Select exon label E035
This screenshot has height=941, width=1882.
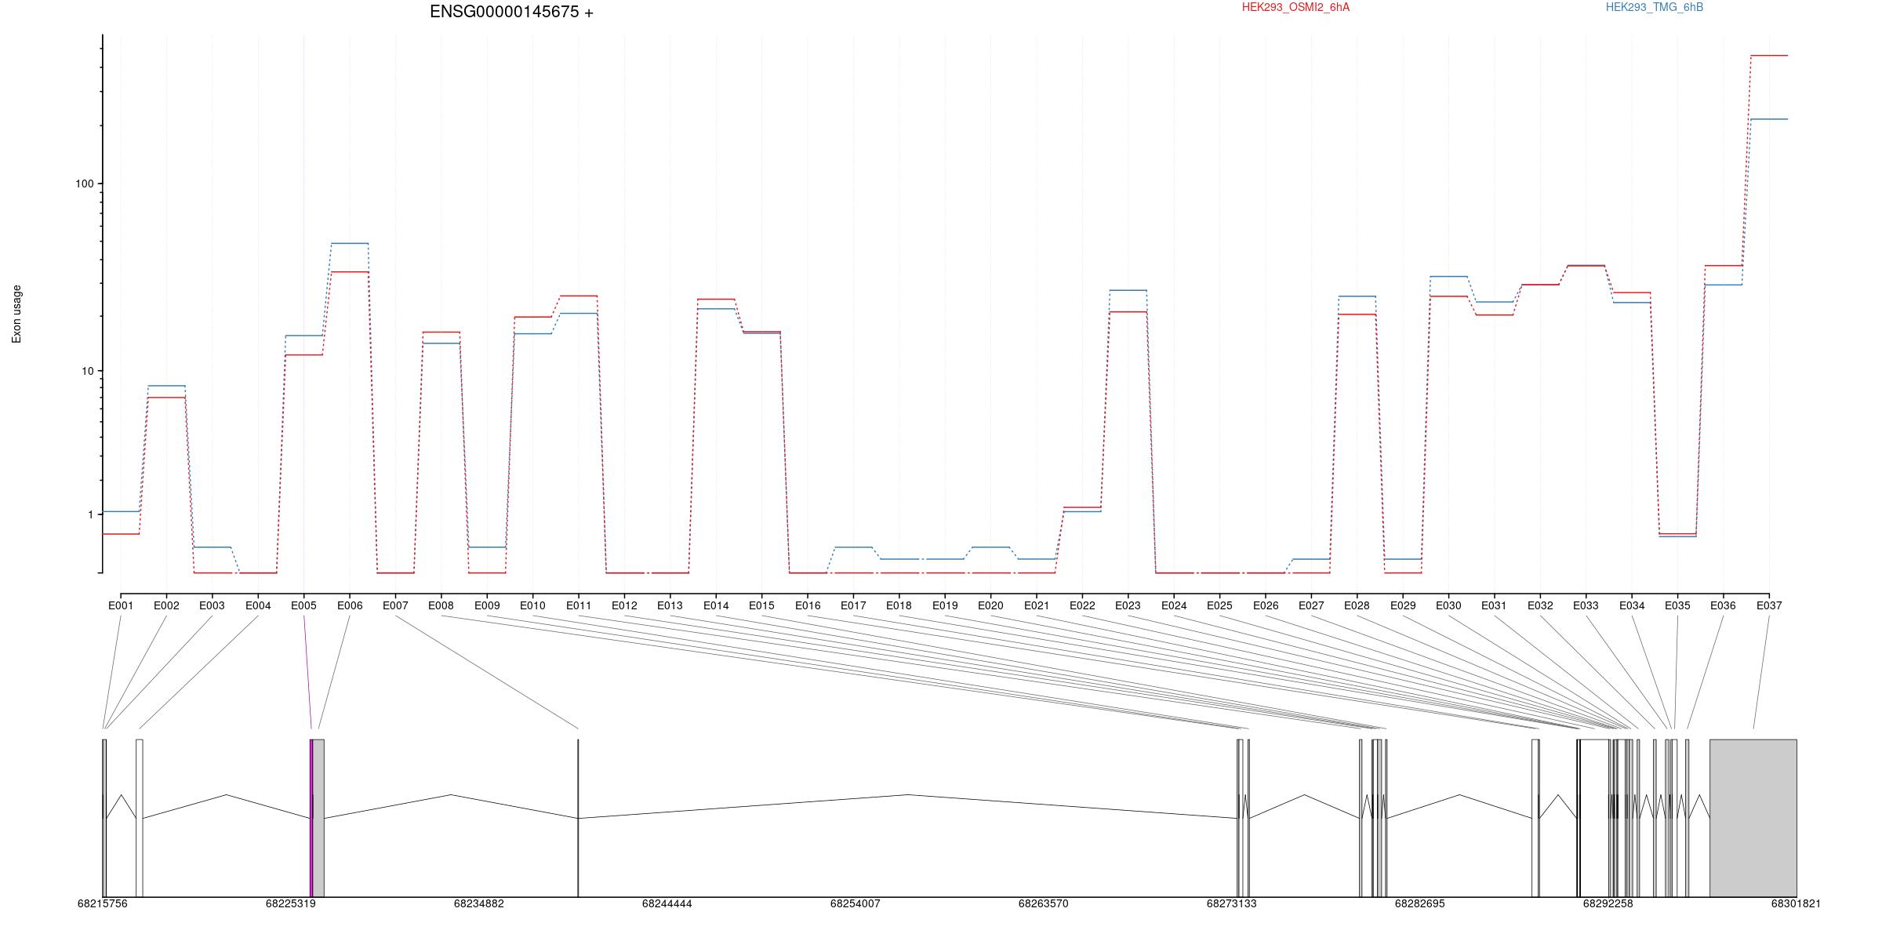1677,606
